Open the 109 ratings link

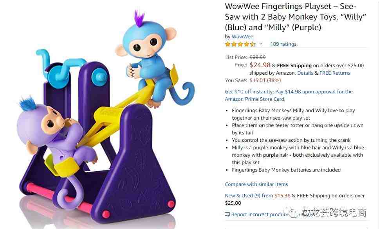[x=283, y=44]
